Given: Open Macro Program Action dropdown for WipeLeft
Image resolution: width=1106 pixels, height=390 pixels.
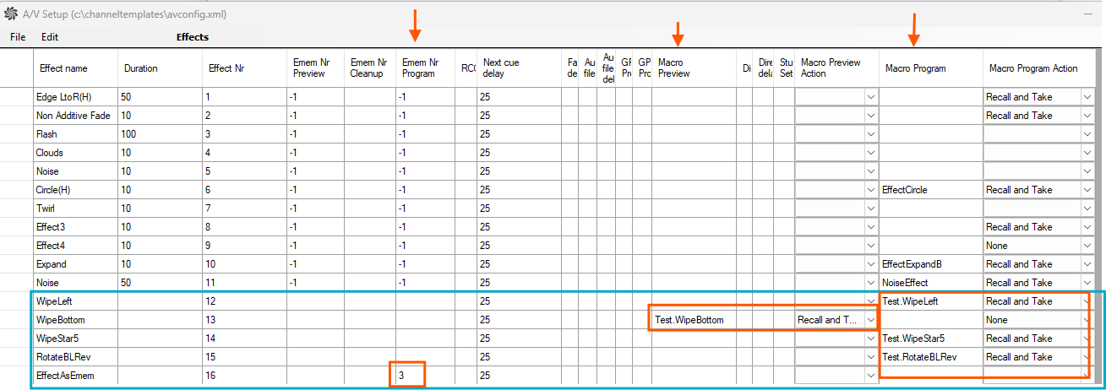Looking at the screenshot, I should click(1087, 301).
